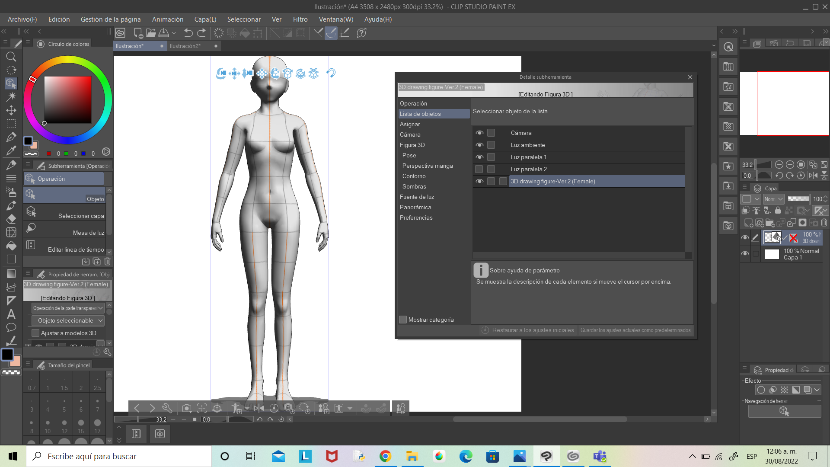The width and height of the screenshot is (830, 467).
Task: Open the Objeto seleccionable dropdown
Action: pos(68,320)
